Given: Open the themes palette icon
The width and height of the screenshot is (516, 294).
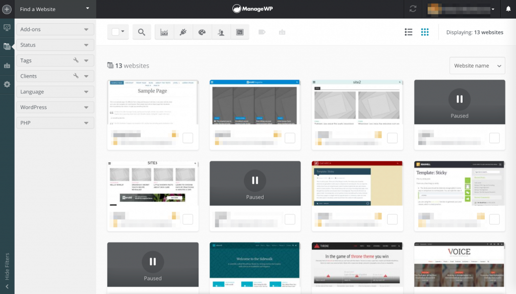Looking at the screenshot, I should tap(202, 32).
